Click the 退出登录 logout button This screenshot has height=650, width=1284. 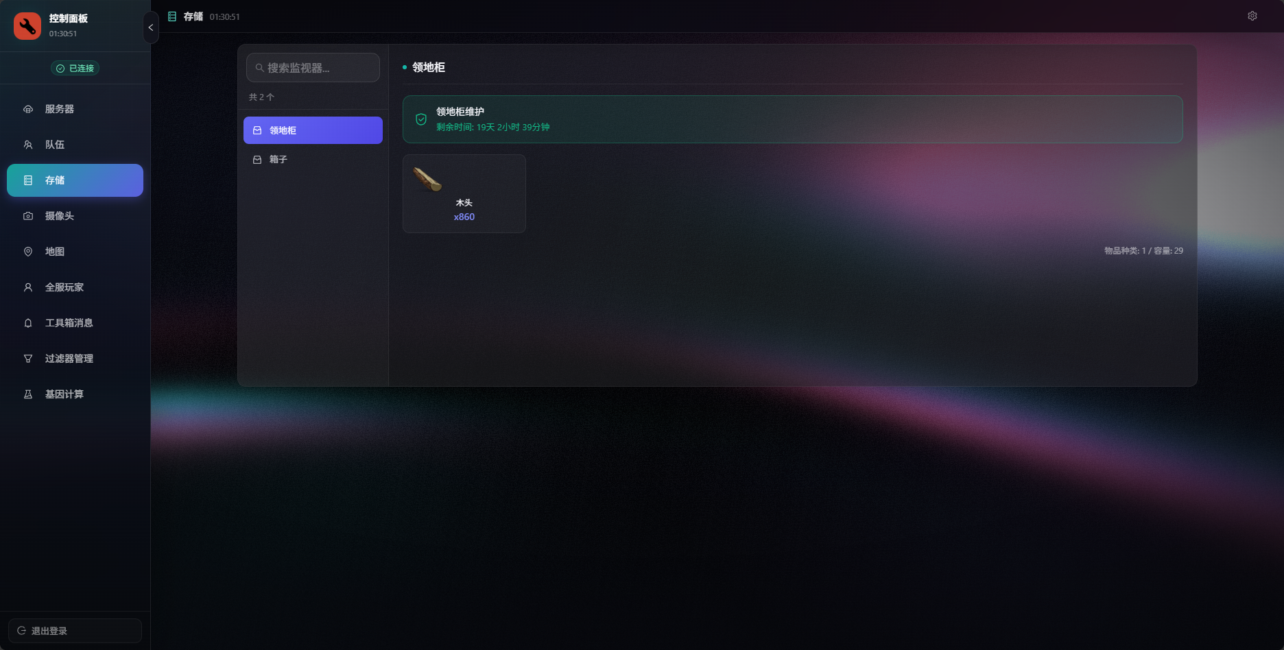pos(75,631)
